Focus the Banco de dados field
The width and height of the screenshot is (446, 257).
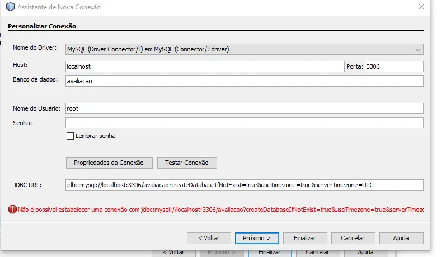244,81
